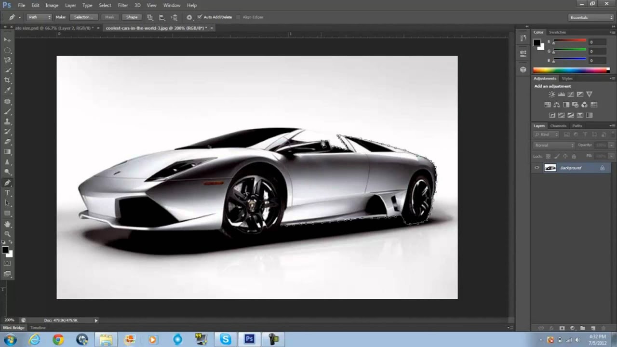The width and height of the screenshot is (617, 347).
Task: Select the Brush tool
Action: [x=7, y=111]
